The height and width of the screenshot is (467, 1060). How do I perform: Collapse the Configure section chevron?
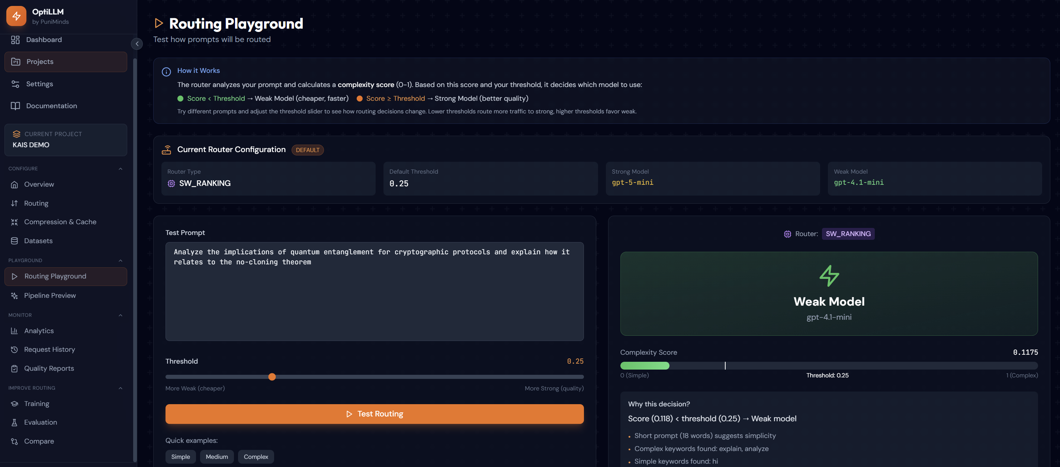click(x=121, y=169)
